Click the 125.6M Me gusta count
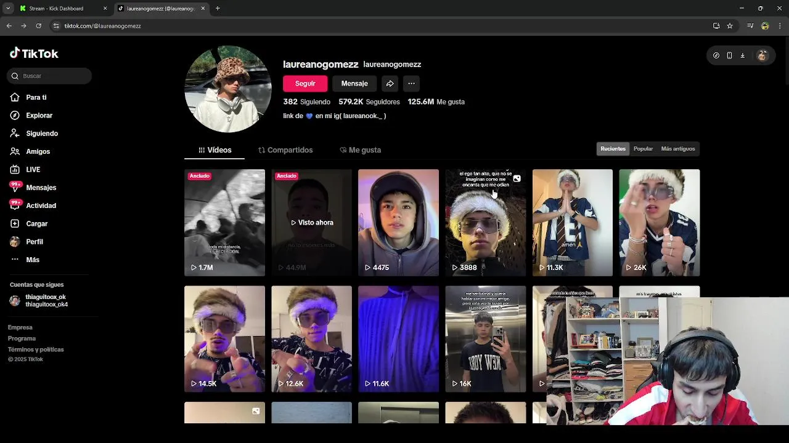This screenshot has width=789, height=443. tap(436, 102)
